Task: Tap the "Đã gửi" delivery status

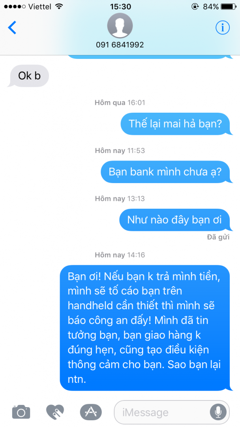Action: (218, 237)
